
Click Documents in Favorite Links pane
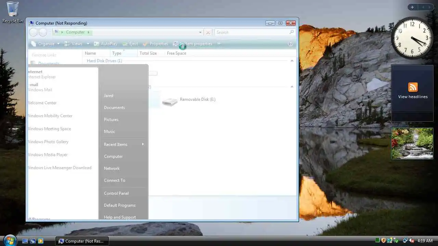pyautogui.click(x=49, y=64)
